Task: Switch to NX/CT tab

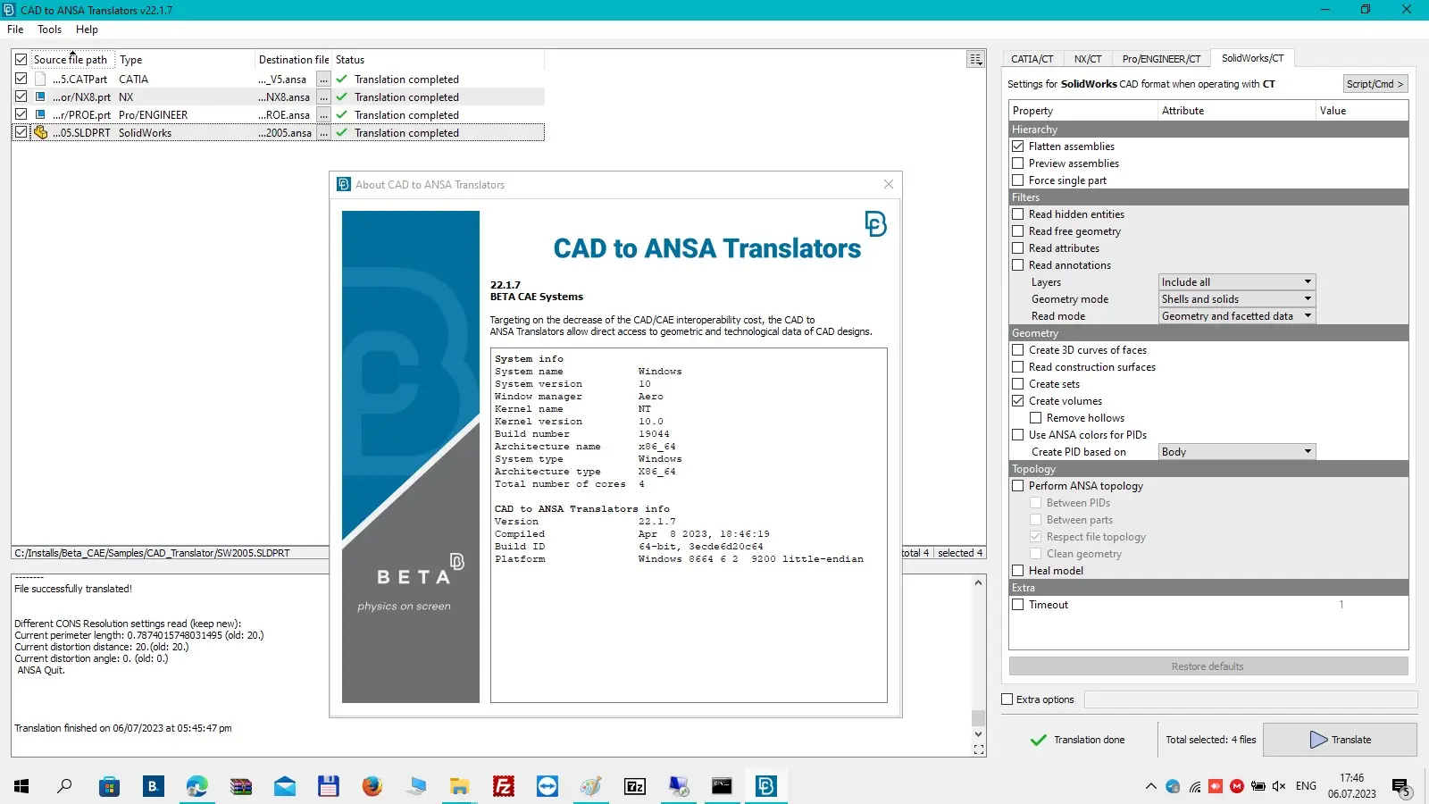Action: (1088, 58)
